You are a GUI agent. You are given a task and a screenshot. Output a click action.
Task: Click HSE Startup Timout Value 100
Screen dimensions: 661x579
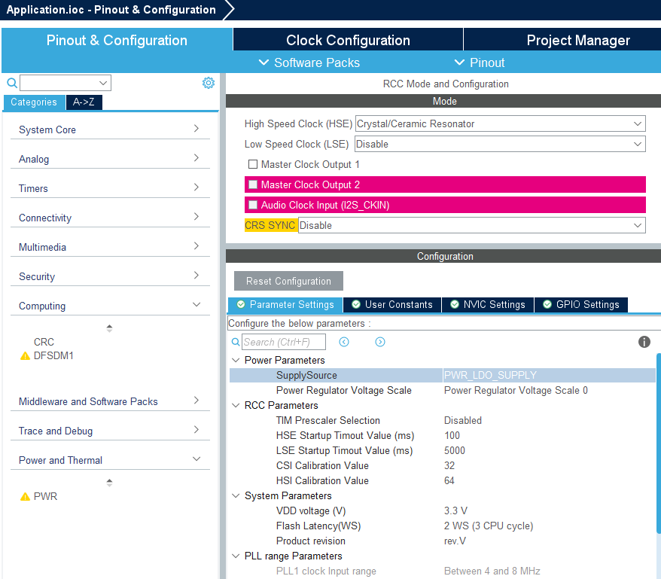pyautogui.click(x=452, y=436)
